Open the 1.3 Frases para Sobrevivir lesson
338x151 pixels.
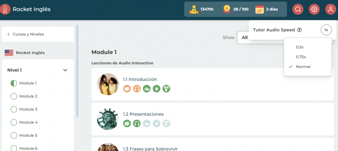(x=150, y=149)
